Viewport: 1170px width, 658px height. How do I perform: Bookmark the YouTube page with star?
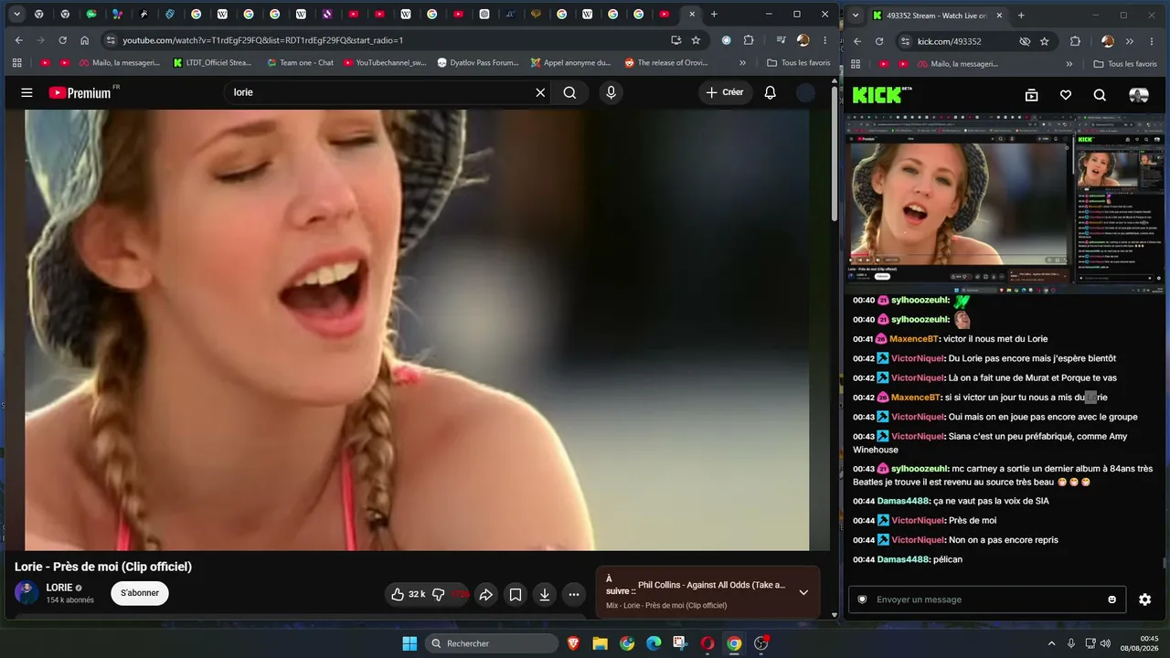[696, 40]
